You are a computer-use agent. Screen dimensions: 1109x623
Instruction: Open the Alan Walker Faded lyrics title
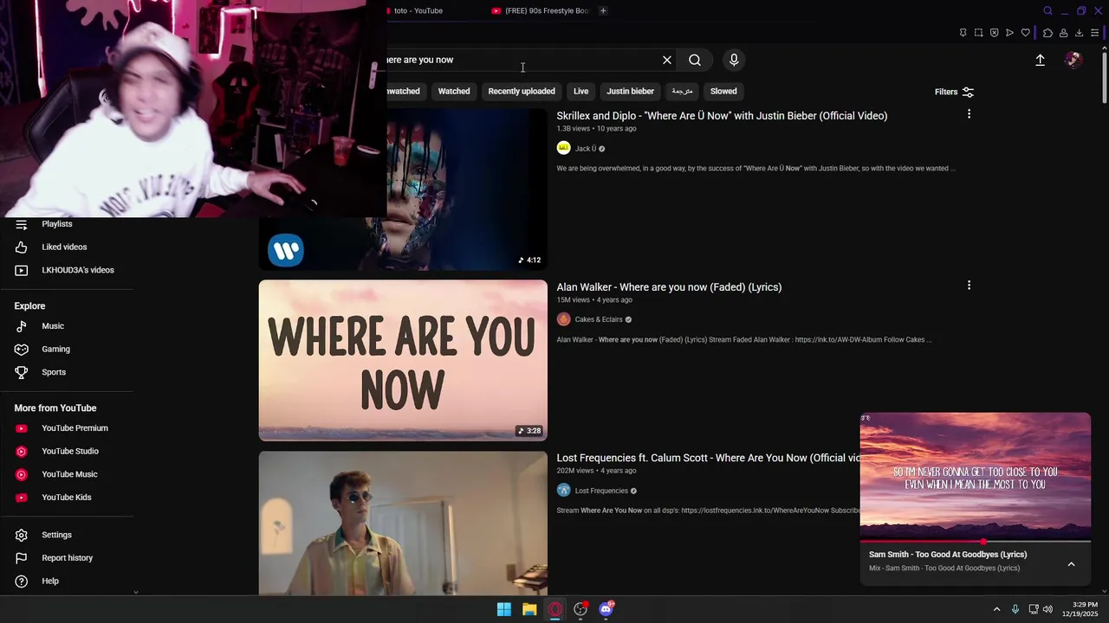[669, 287]
